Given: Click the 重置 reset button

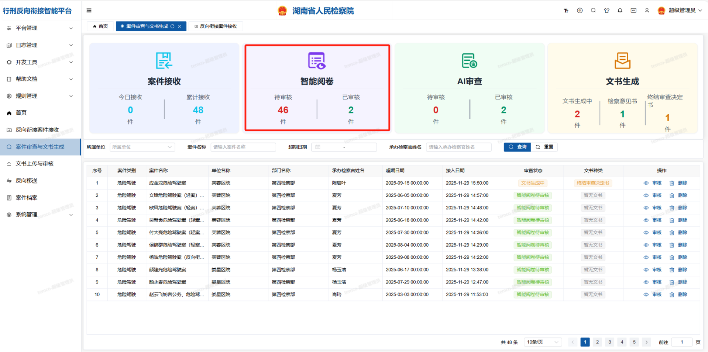Looking at the screenshot, I should pos(545,147).
